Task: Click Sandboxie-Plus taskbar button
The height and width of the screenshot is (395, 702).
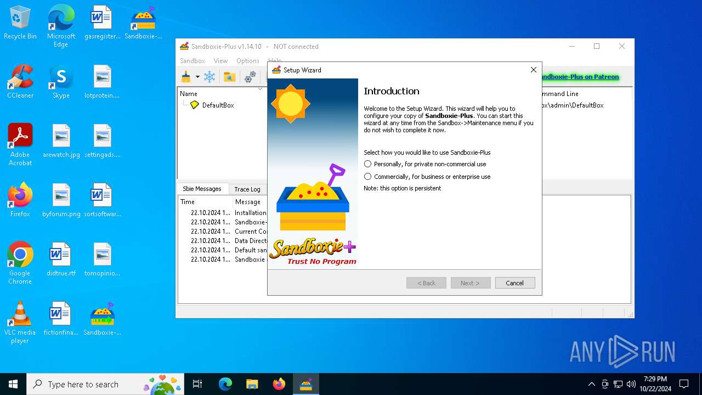Action: pos(305,384)
